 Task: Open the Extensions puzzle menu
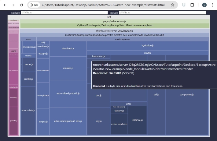(192, 5)
